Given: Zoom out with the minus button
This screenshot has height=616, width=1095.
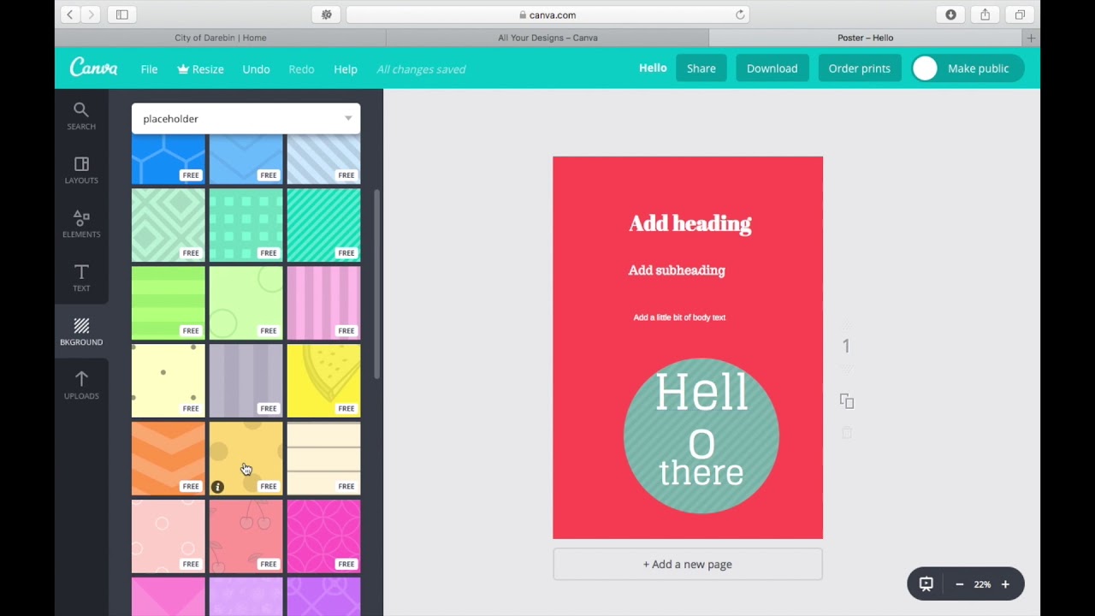Looking at the screenshot, I should tap(959, 584).
